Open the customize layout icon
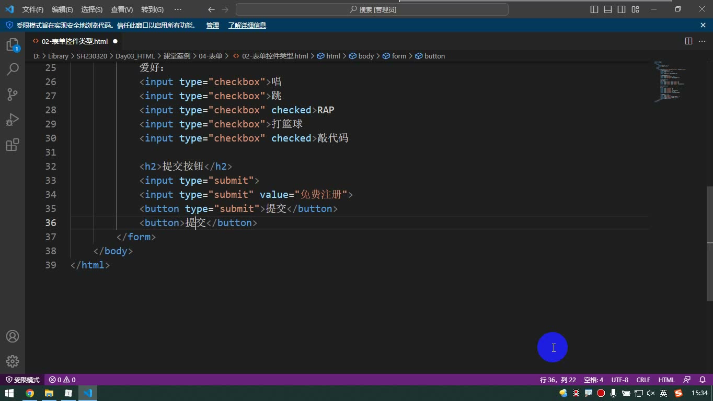This screenshot has width=713, height=401. (636, 9)
